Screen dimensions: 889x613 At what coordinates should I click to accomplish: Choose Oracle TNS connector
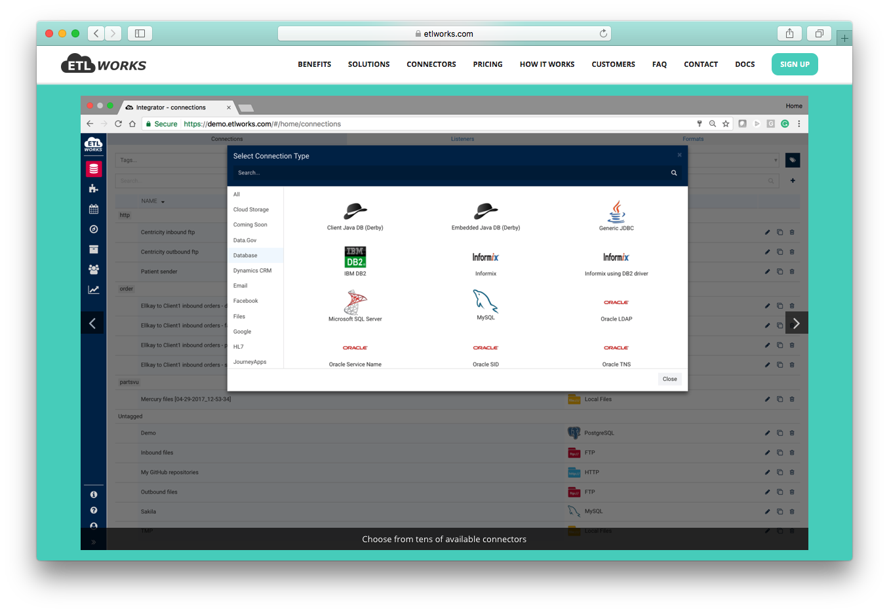pyautogui.click(x=616, y=355)
